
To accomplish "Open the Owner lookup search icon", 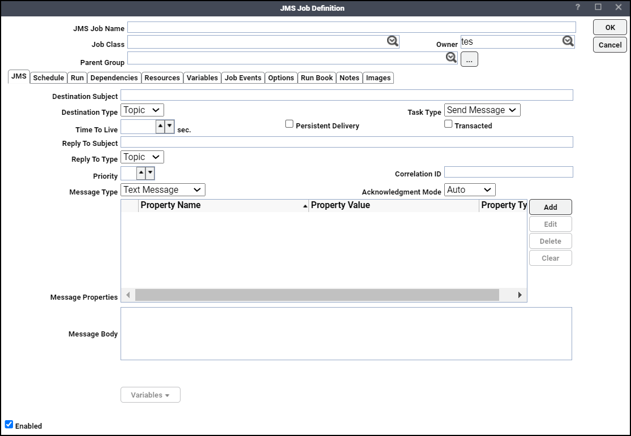I will point(568,41).
